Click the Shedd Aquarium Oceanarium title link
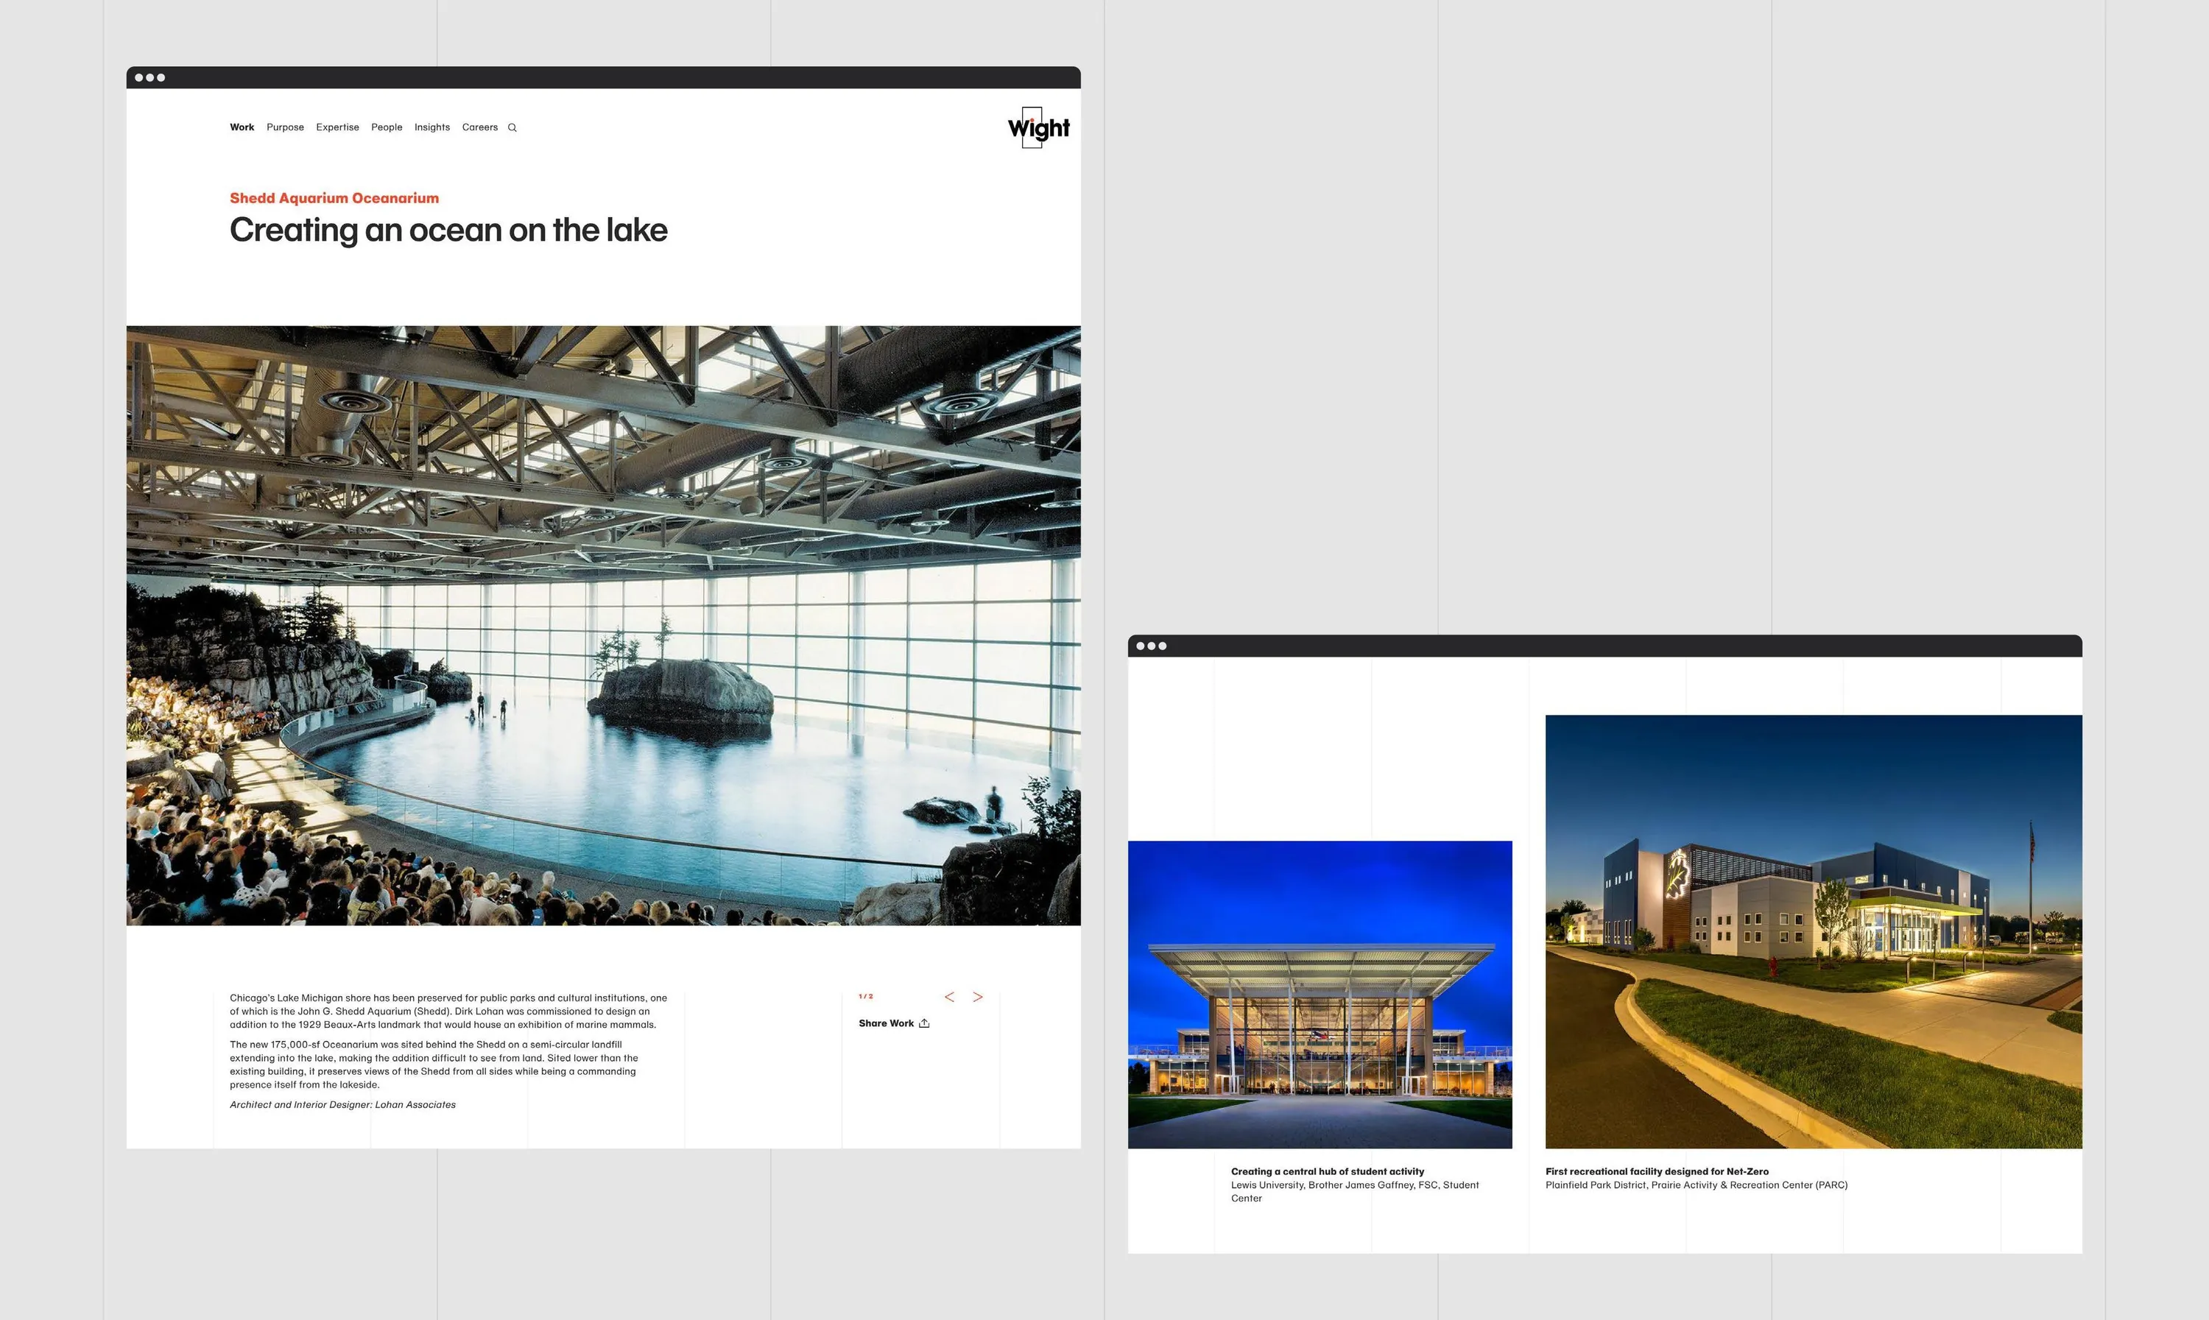The height and width of the screenshot is (1320, 2209). pyautogui.click(x=334, y=198)
